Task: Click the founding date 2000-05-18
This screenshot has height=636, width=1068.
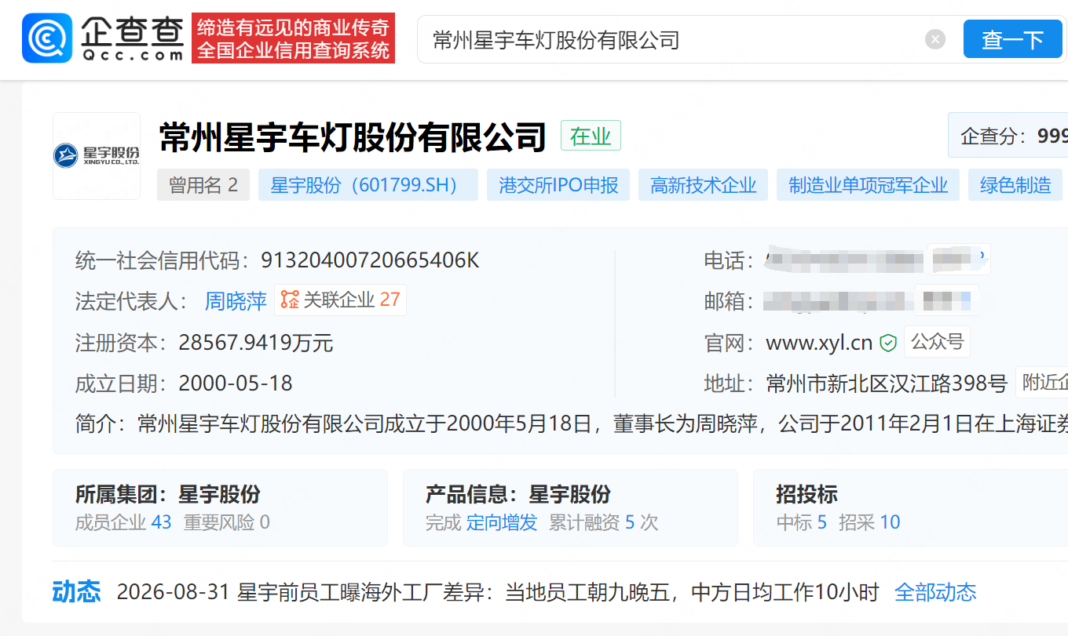Action: (236, 383)
